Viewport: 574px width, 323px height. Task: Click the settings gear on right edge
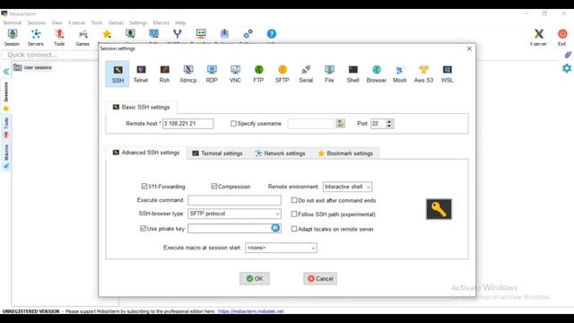click(567, 68)
